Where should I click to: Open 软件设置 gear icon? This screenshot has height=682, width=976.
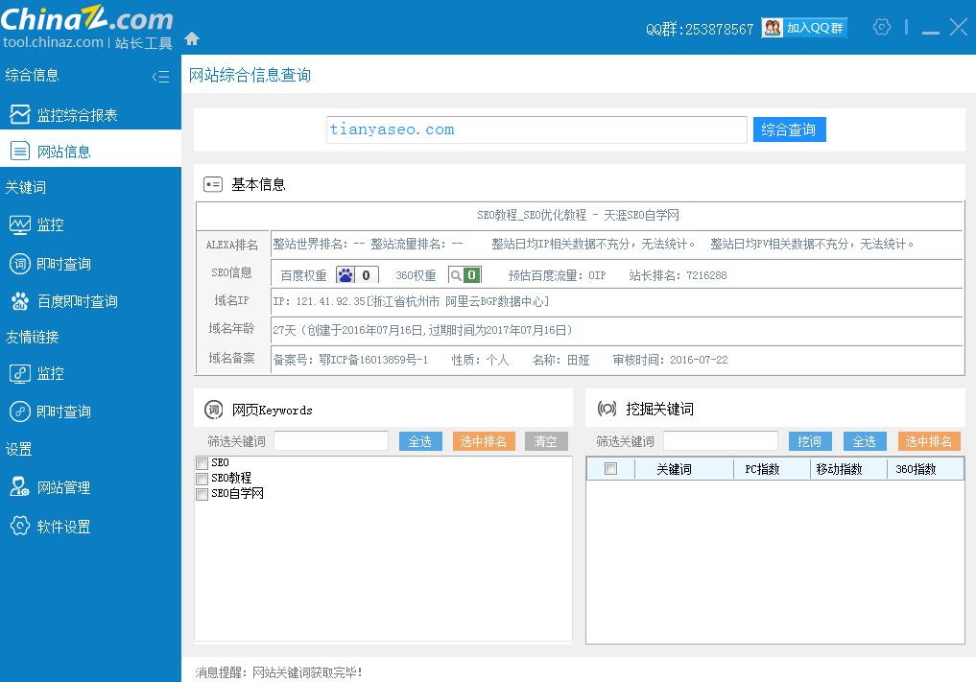click(x=21, y=526)
